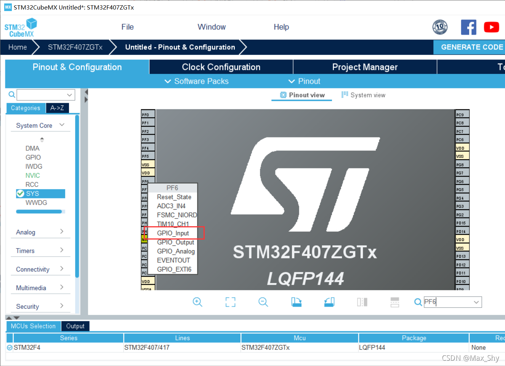The width and height of the screenshot is (505, 366).
Task: Click the pin search magnifier icon
Action: coord(418,302)
